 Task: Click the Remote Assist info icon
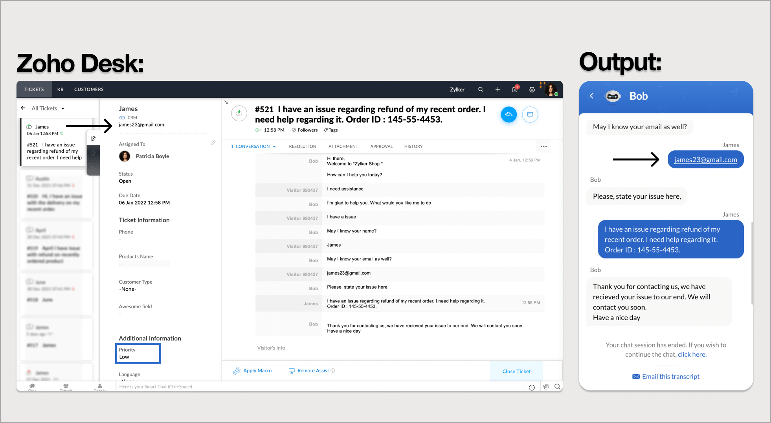coord(333,370)
